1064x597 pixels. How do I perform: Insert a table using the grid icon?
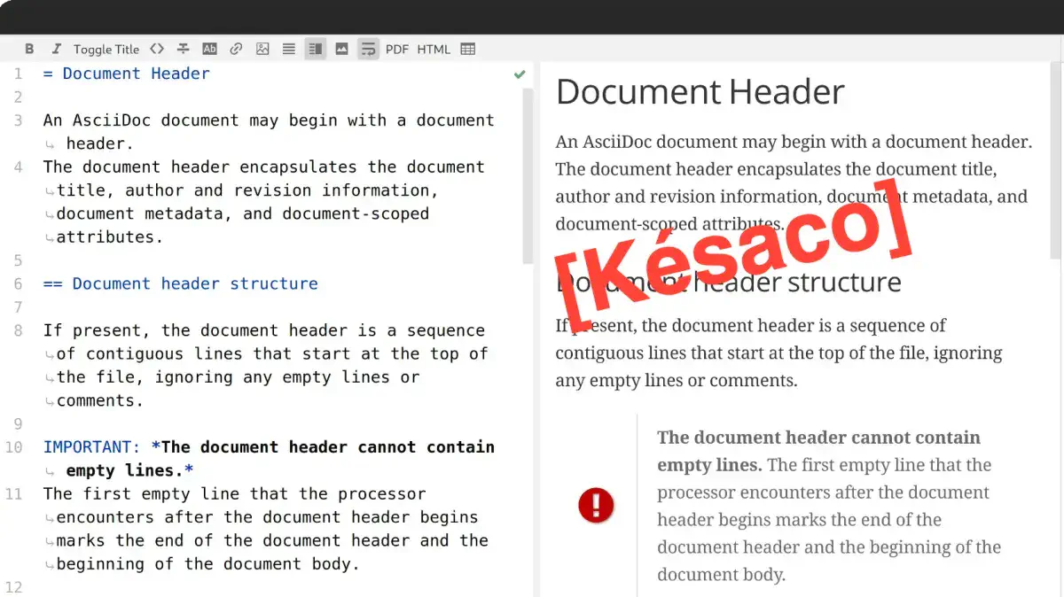(x=467, y=49)
